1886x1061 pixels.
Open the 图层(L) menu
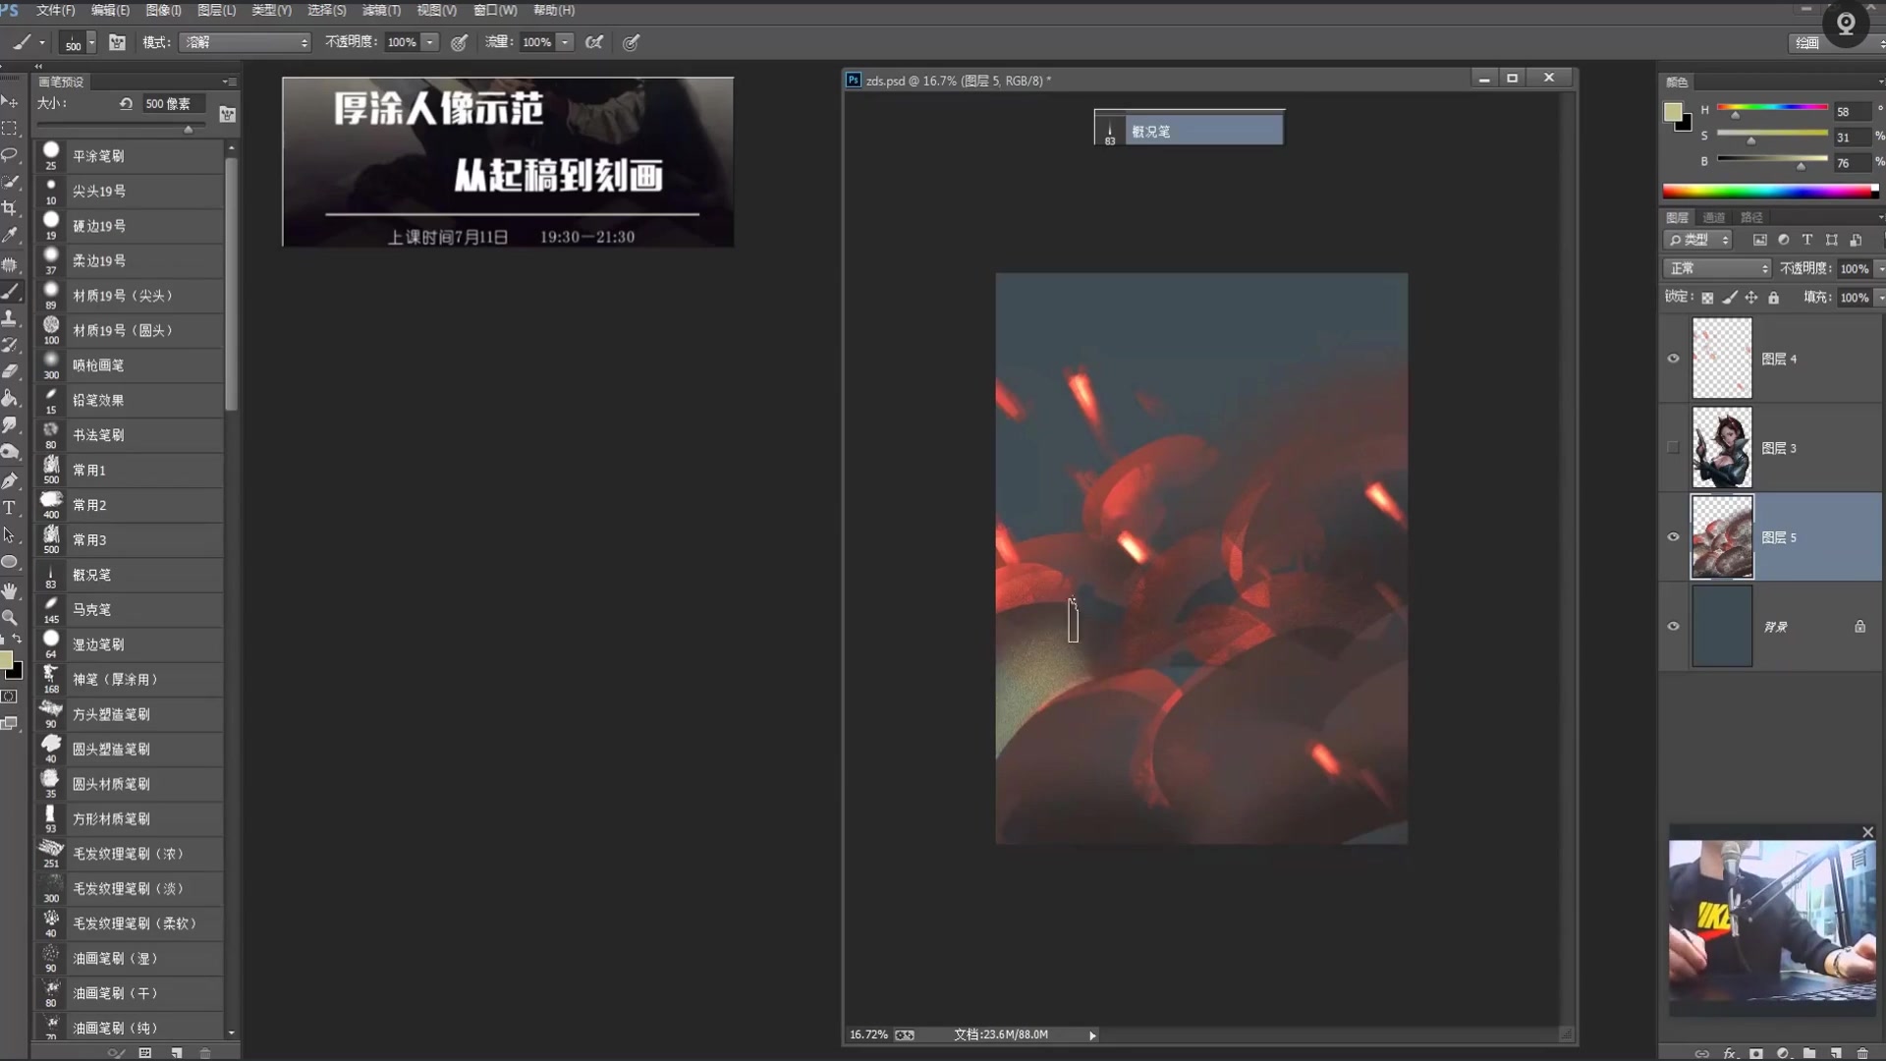pos(216,10)
